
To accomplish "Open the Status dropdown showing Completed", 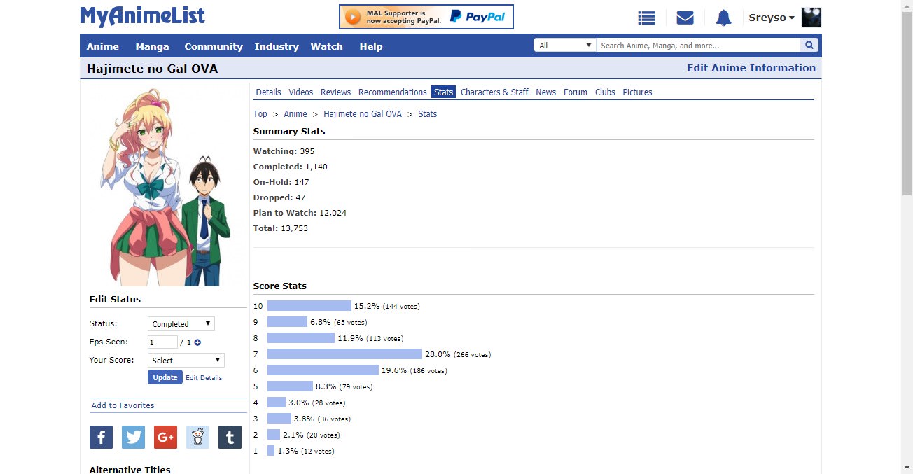I will click(x=181, y=324).
